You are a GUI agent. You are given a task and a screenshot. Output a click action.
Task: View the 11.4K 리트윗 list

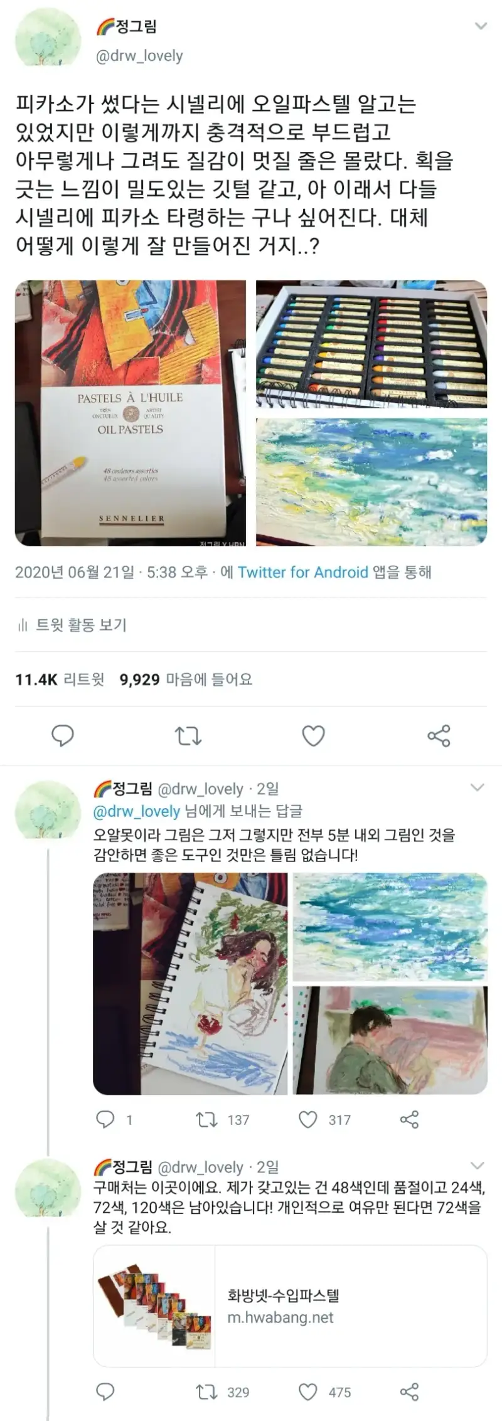coord(60,679)
